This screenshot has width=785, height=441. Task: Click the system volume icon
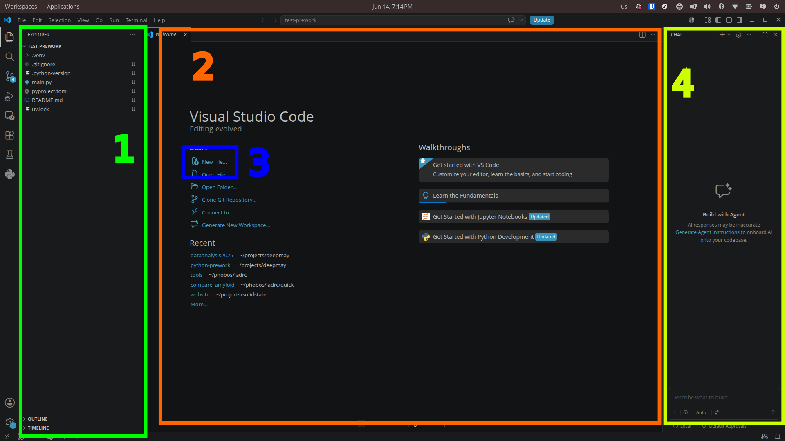pyautogui.click(x=707, y=7)
